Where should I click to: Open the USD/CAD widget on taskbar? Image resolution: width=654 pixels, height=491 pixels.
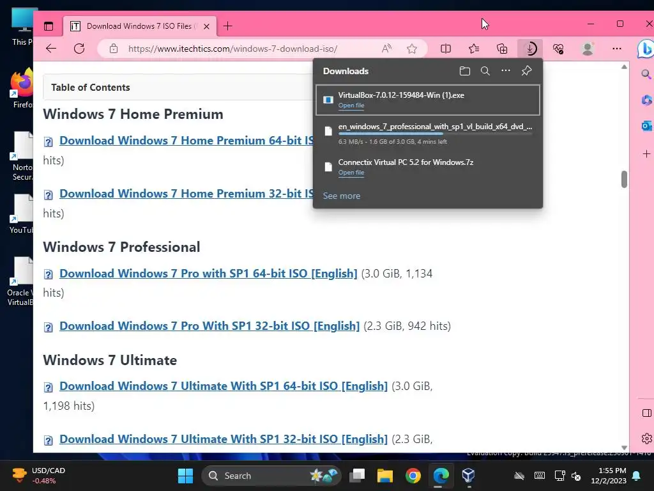[x=39, y=476]
